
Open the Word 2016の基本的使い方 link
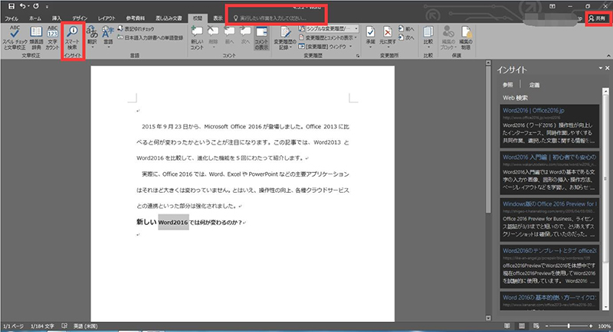pos(549,298)
